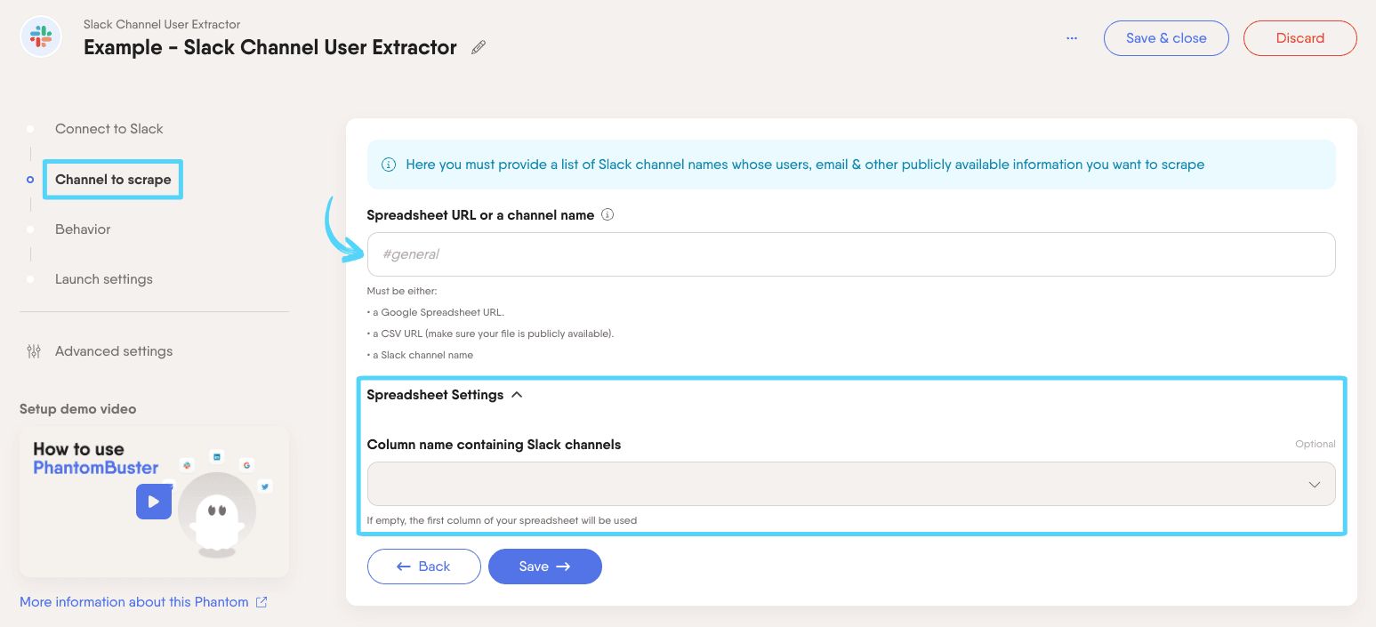
Task: Click the Save & close button
Action: [x=1166, y=38]
